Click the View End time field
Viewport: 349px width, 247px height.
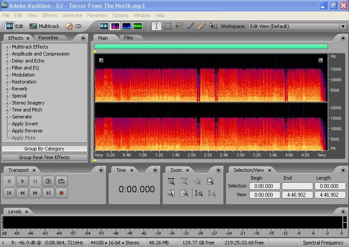click(298, 195)
